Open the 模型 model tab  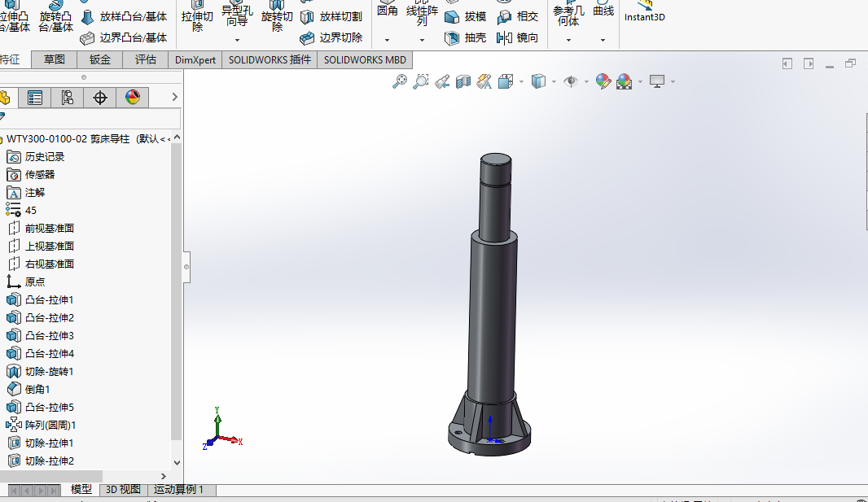pyautogui.click(x=81, y=489)
